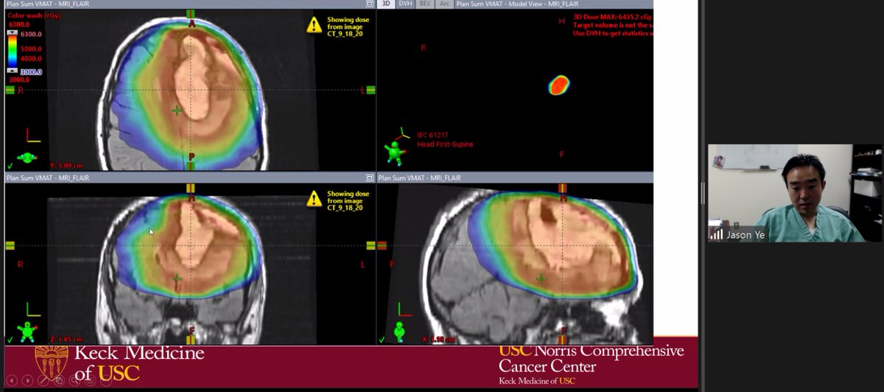Click the coronal view top plane handle
This screenshot has width=884, height=392.
click(x=191, y=188)
